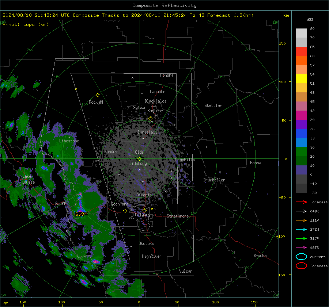Click -100 on the right km axis
The width and height of the screenshot is (329, 307).
pos(280,236)
